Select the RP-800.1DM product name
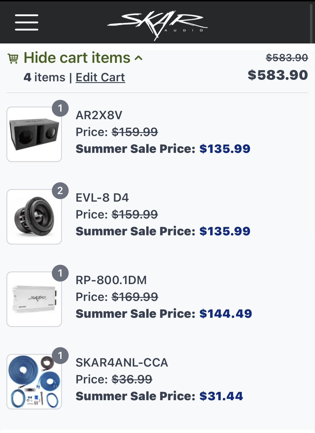Screen dimensions: 315x433 [111, 280]
